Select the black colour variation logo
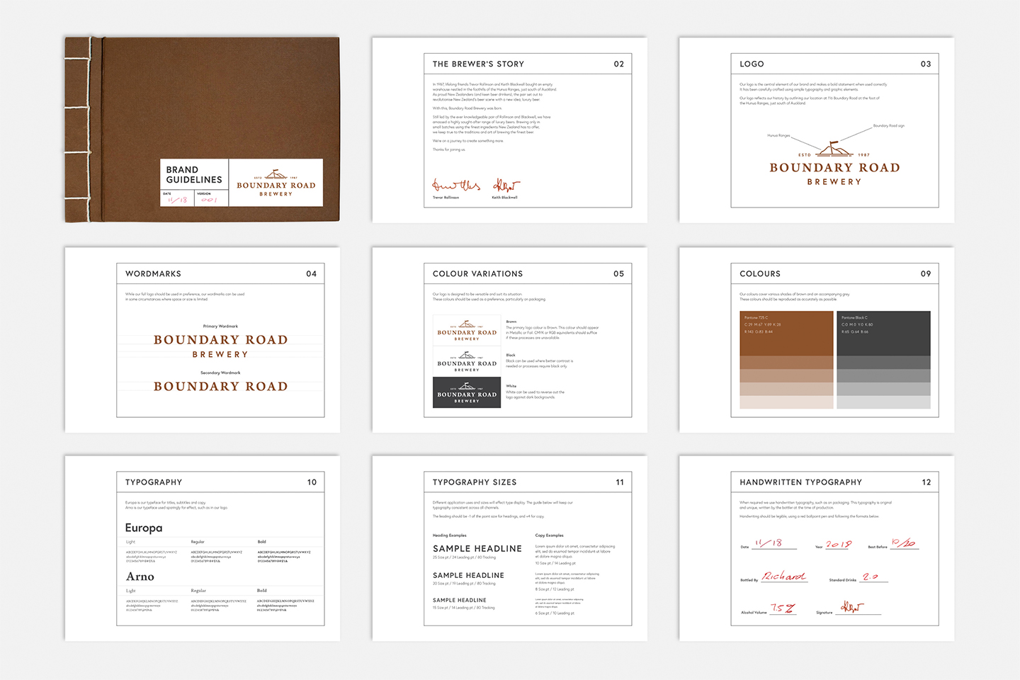This screenshot has height=680, width=1020. point(467,362)
